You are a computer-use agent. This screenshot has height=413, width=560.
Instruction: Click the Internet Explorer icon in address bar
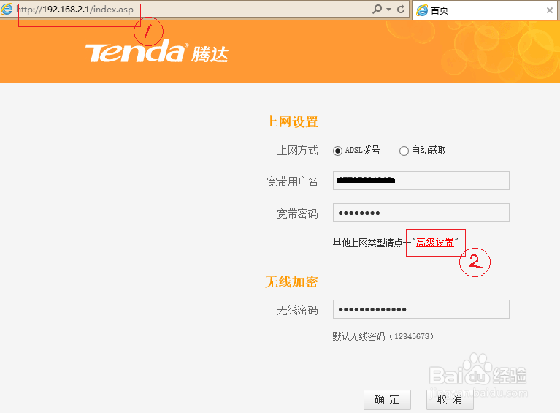7,9
